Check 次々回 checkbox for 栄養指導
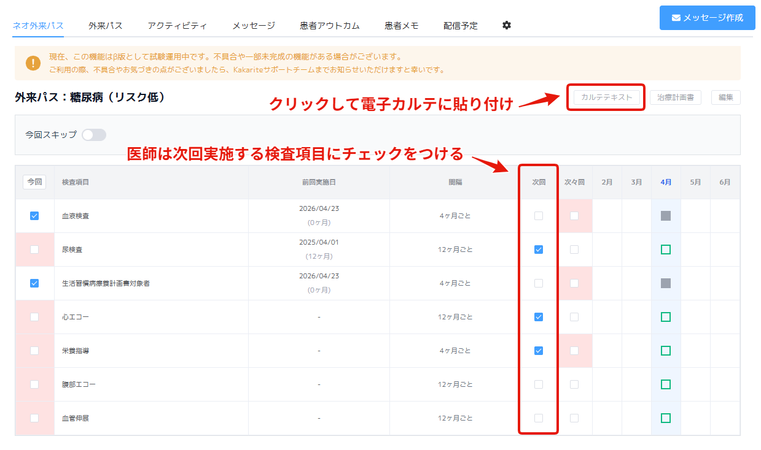Image resolution: width=761 pixels, height=450 pixels. 574,351
